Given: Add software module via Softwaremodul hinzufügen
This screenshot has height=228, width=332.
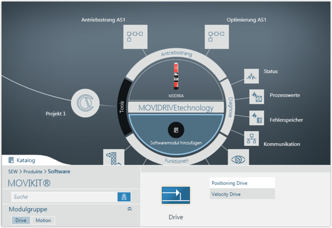Looking at the screenshot, I should point(177,130).
